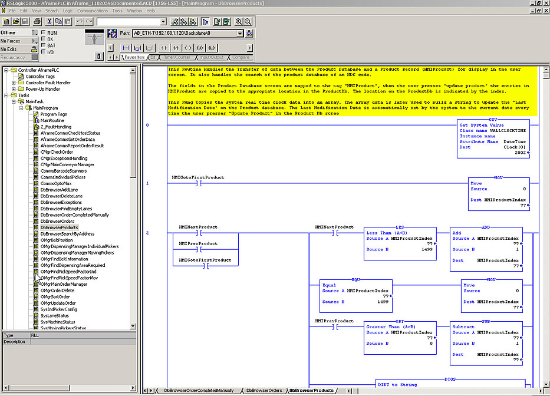
Task: Click the Print toolbar icon
Action: [x=37, y=22]
